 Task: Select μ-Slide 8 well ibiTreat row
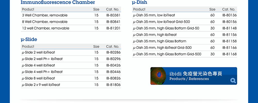pos(71,78)
